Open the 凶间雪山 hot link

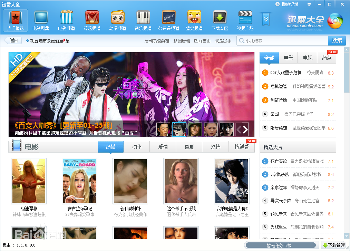point(202,41)
